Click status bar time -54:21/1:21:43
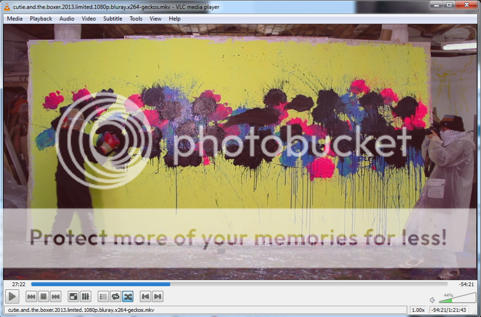 (449, 310)
